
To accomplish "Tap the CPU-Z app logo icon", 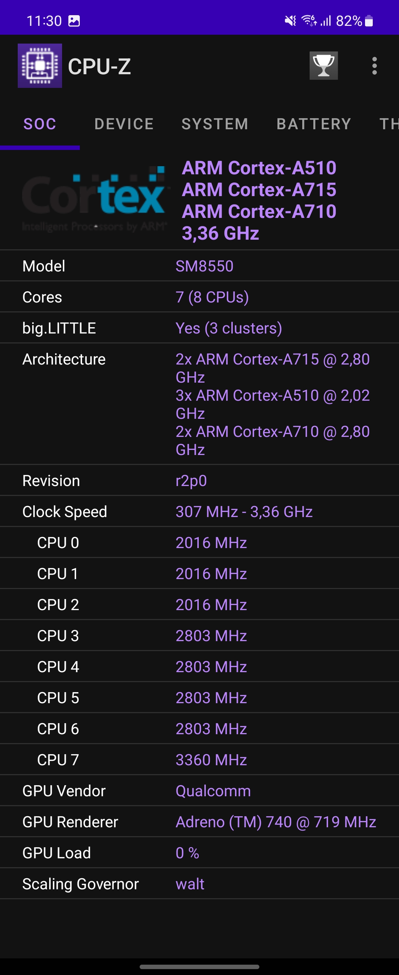I will click(40, 66).
